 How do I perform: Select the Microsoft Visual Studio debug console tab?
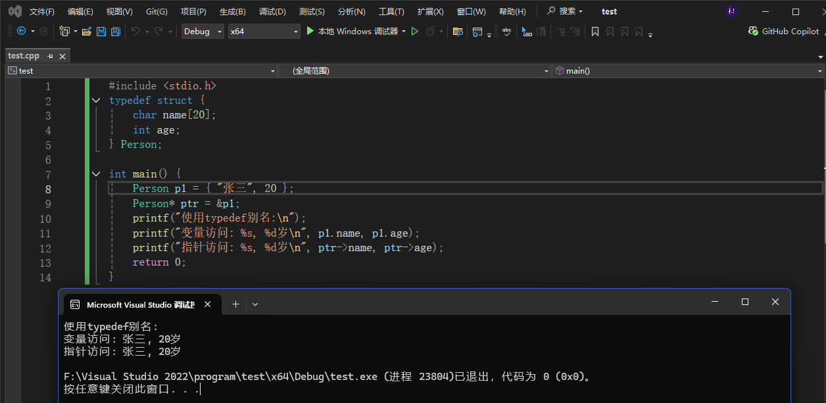[x=141, y=304]
